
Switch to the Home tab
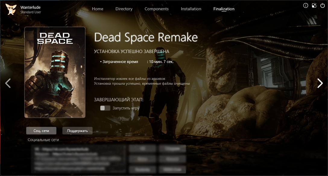tap(97, 9)
